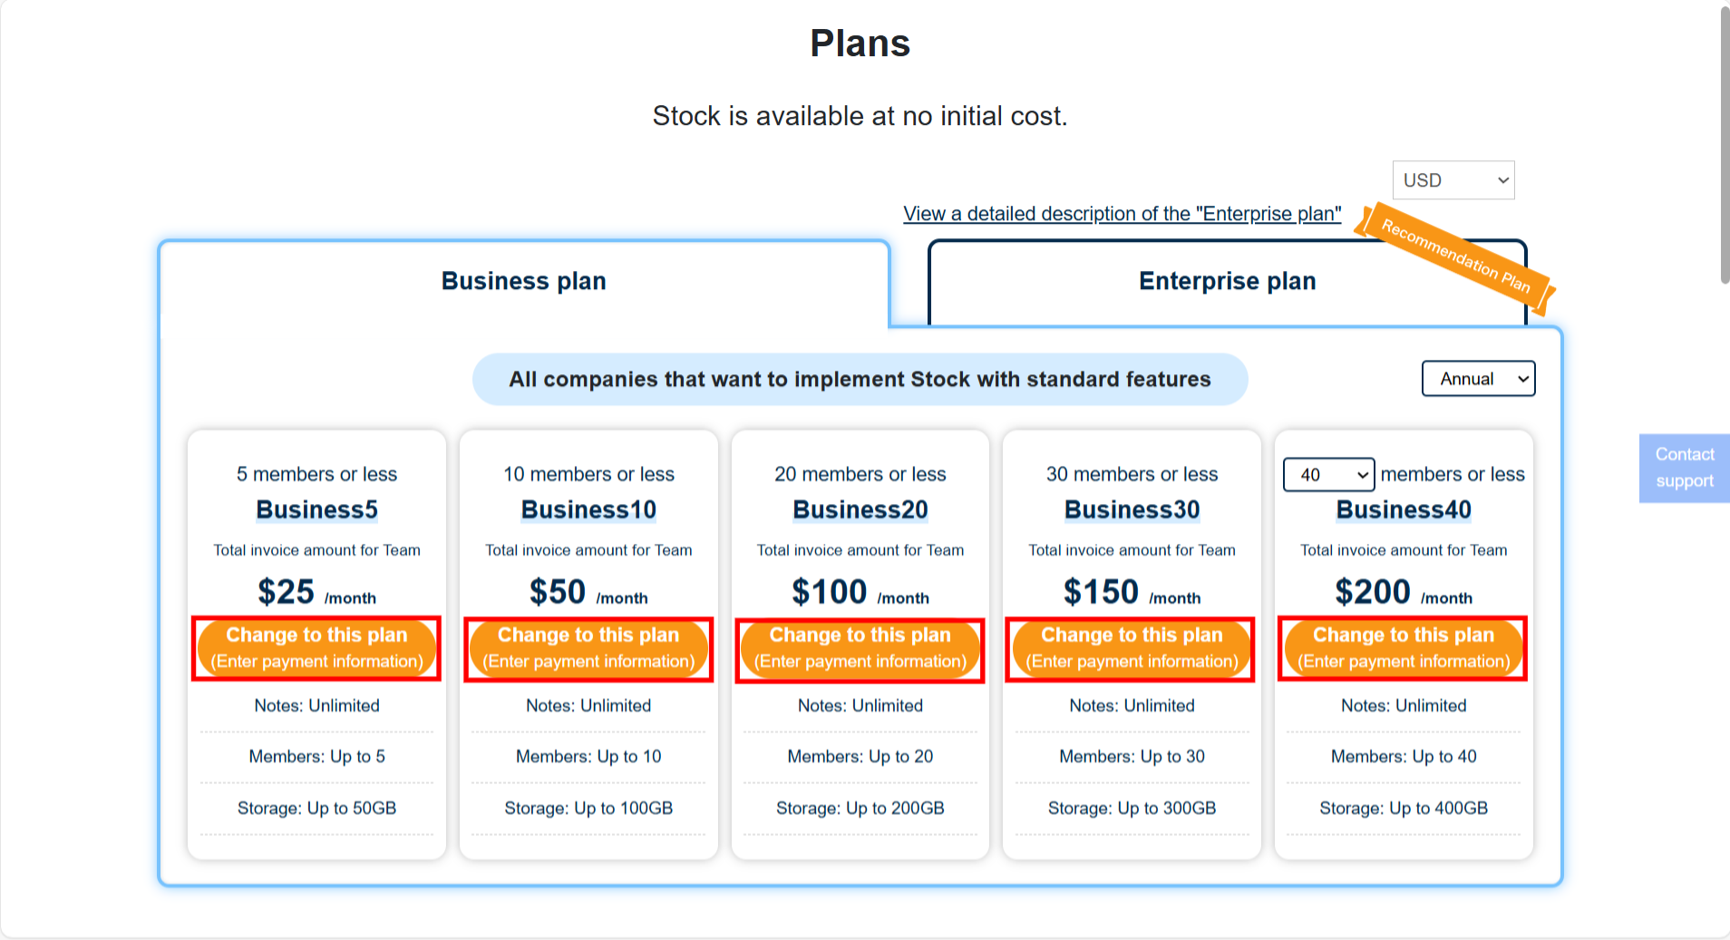Open the USD currency dropdown
The width and height of the screenshot is (1730, 940).
(1452, 179)
